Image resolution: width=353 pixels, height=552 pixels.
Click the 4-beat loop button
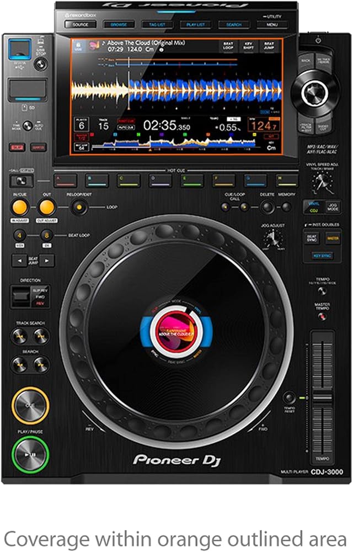pyautogui.click(x=20, y=235)
